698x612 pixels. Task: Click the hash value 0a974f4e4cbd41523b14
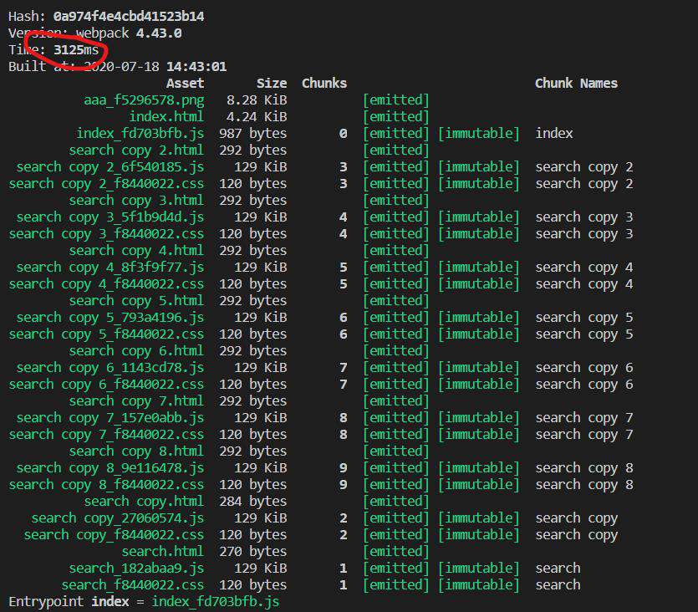point(129,17)
